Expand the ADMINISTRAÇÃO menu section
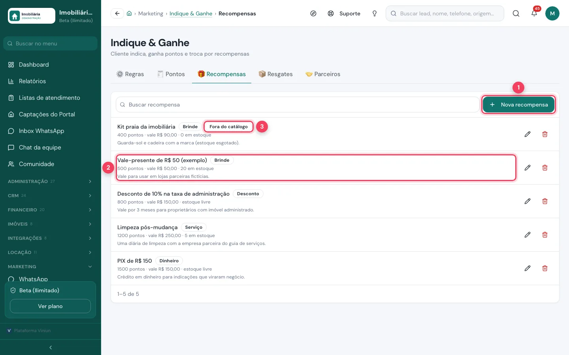 [x=51, y=181]
